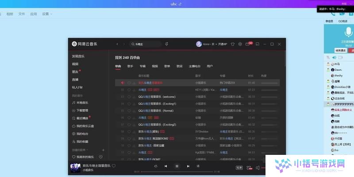Like the song QQ斗地主背景音乐 (Exciting1)

click(x=129, y=104)
